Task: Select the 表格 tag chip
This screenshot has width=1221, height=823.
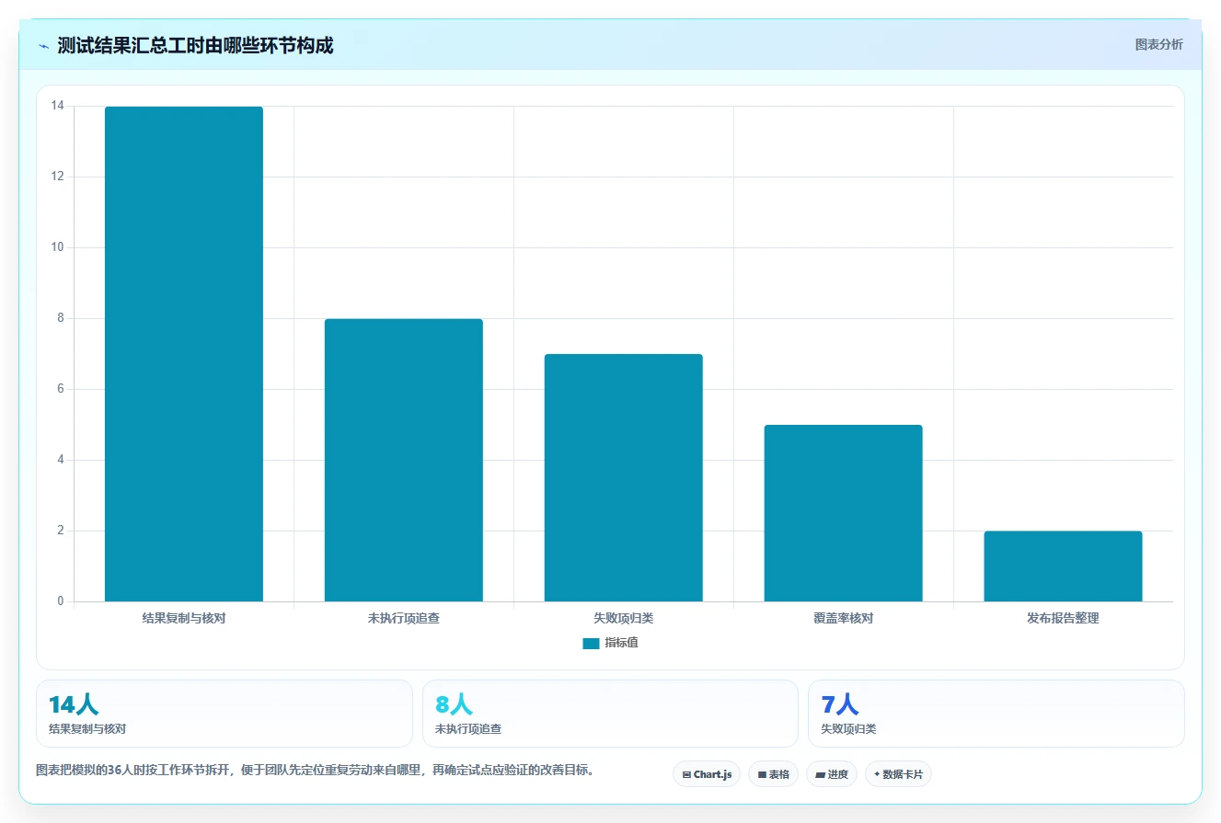Action: [x=773, y=774]
